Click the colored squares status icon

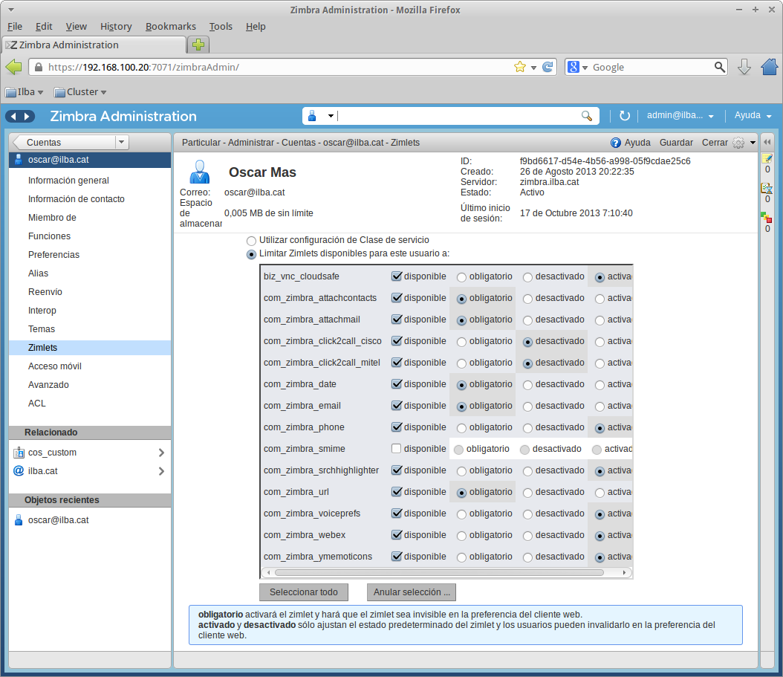[767, 218]
